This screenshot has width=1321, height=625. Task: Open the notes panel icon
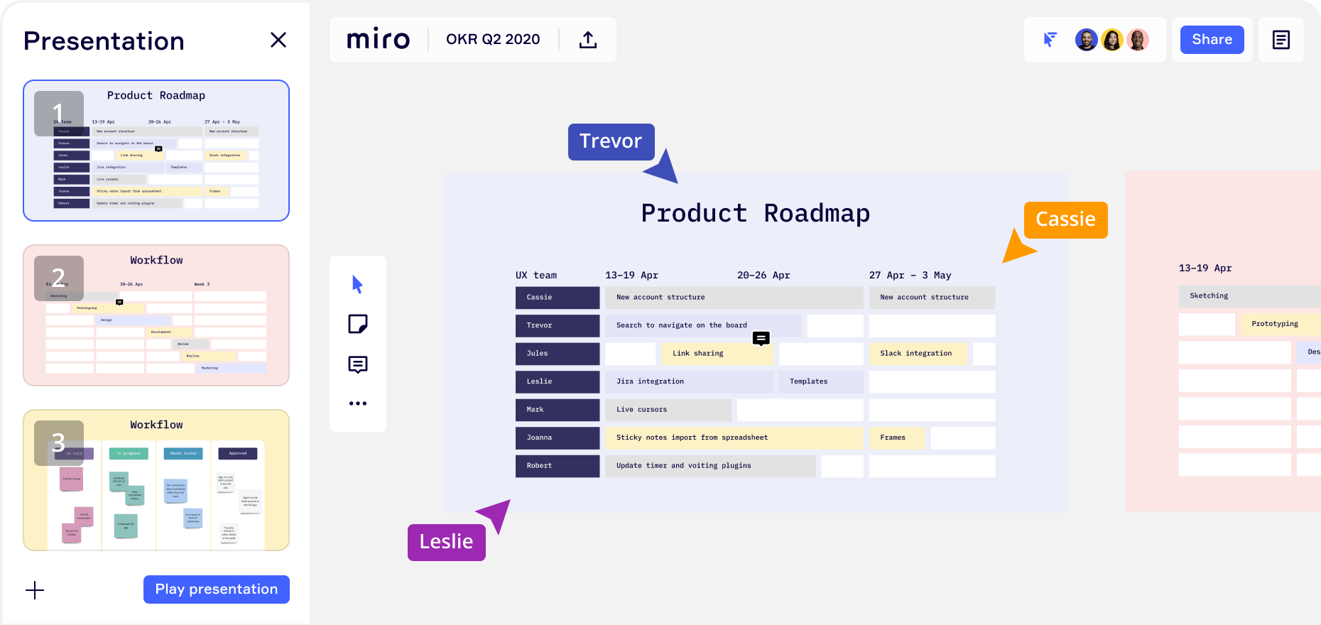[x=1281, y=40]
